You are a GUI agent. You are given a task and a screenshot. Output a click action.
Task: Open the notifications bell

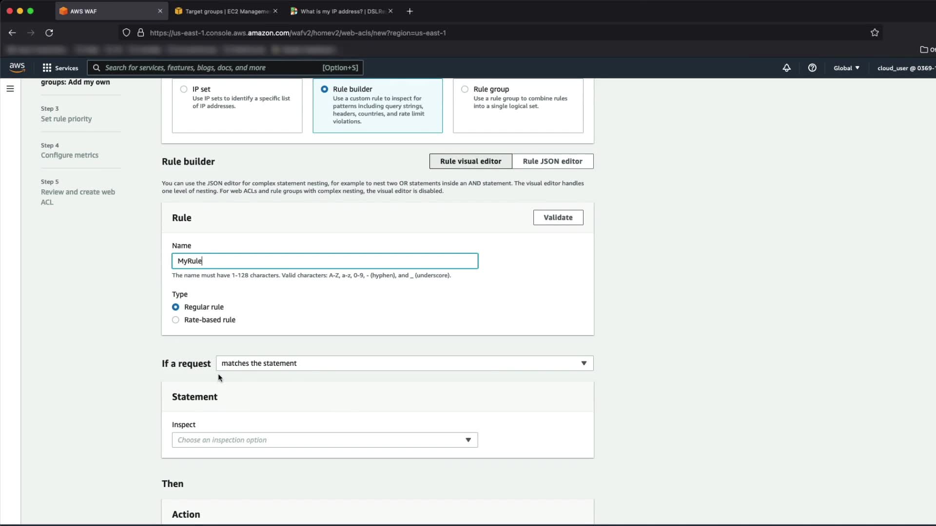pos(786,68)
